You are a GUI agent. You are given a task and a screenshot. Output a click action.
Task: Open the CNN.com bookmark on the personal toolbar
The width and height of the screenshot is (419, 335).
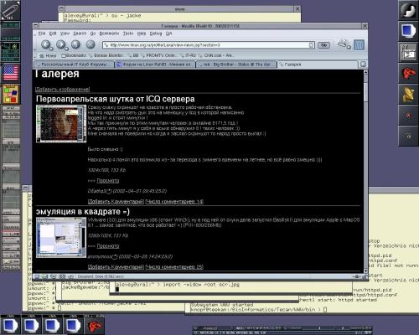(216, 55)
